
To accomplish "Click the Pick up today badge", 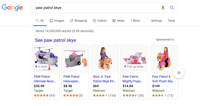I will tap(134, 67).
